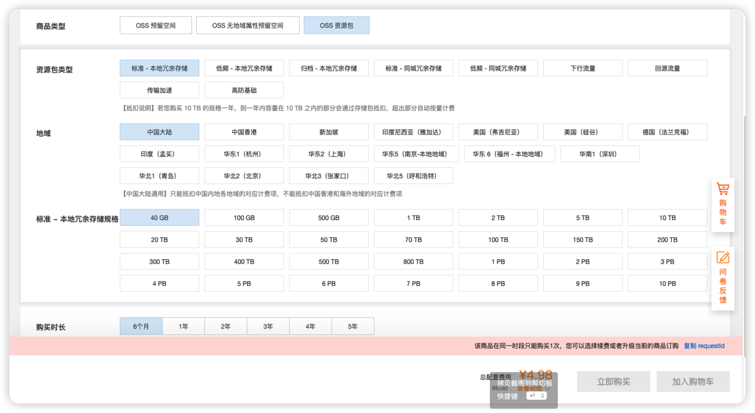Select 美国（弗吉尼亚）region
Screen dimensions: 755x413
pyautogui.click(x=498, y=132)
